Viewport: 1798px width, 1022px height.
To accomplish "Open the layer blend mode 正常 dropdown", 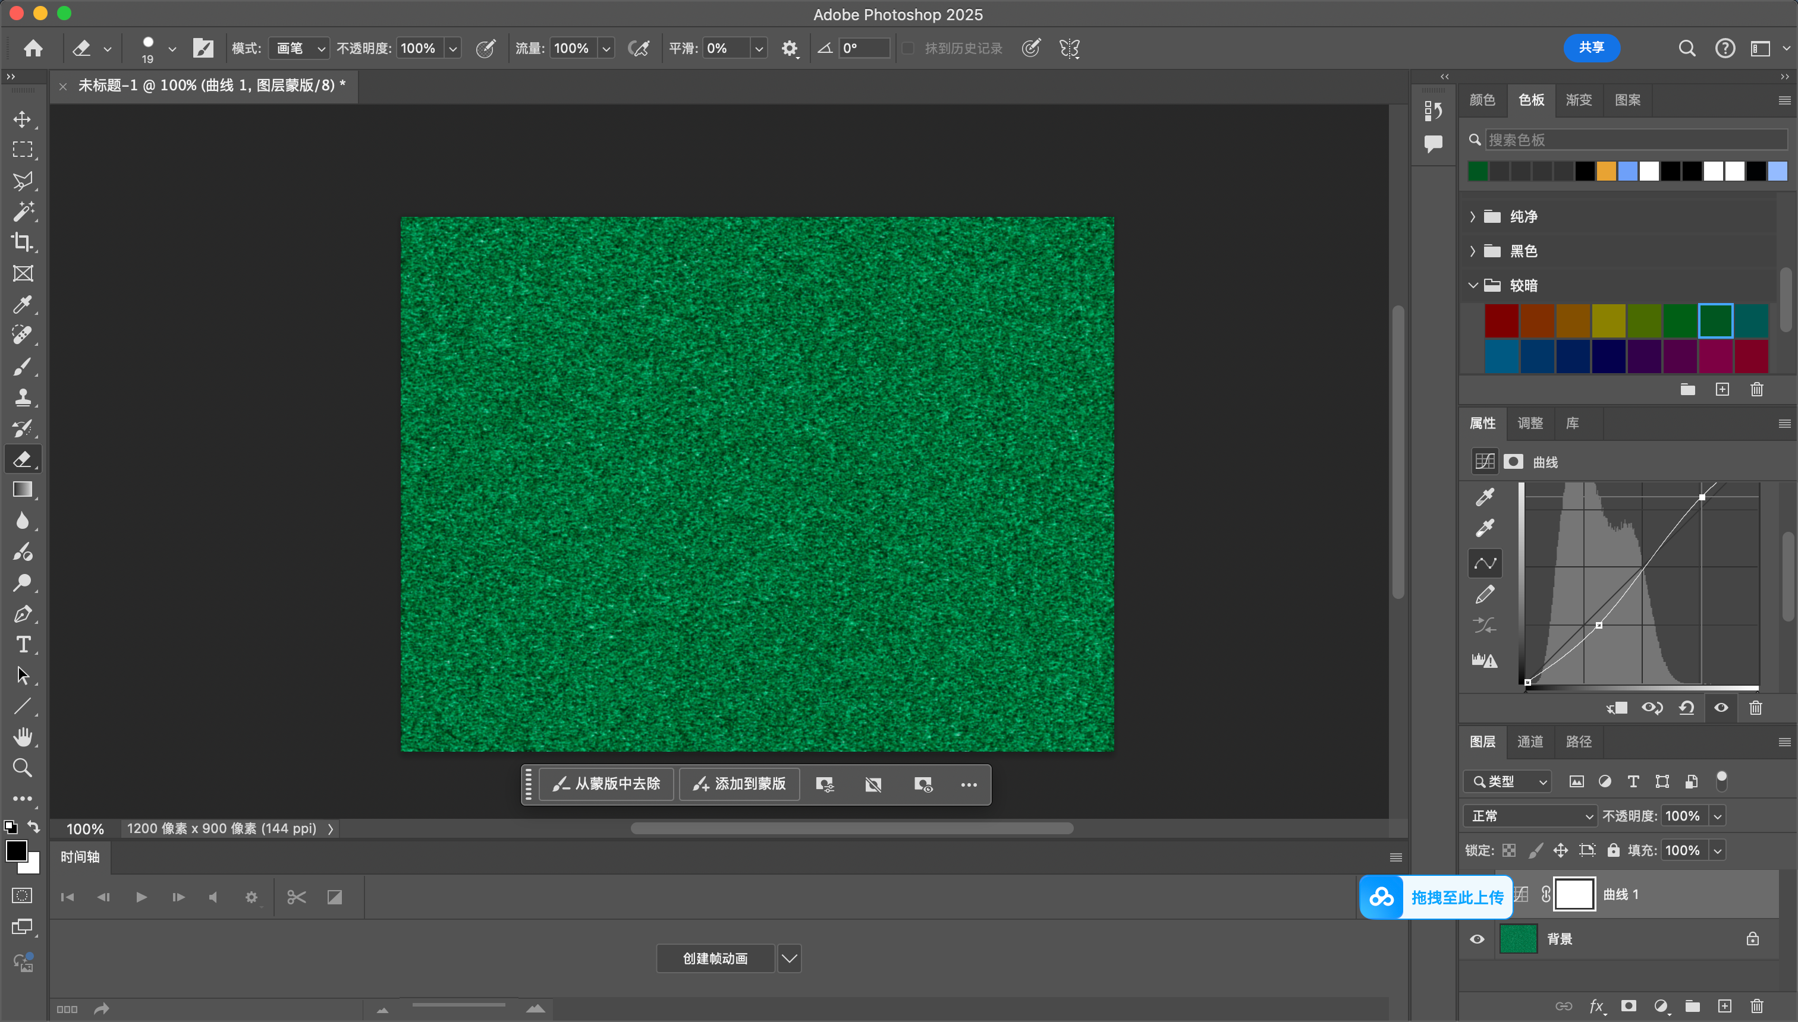I will click(1530, 816).
